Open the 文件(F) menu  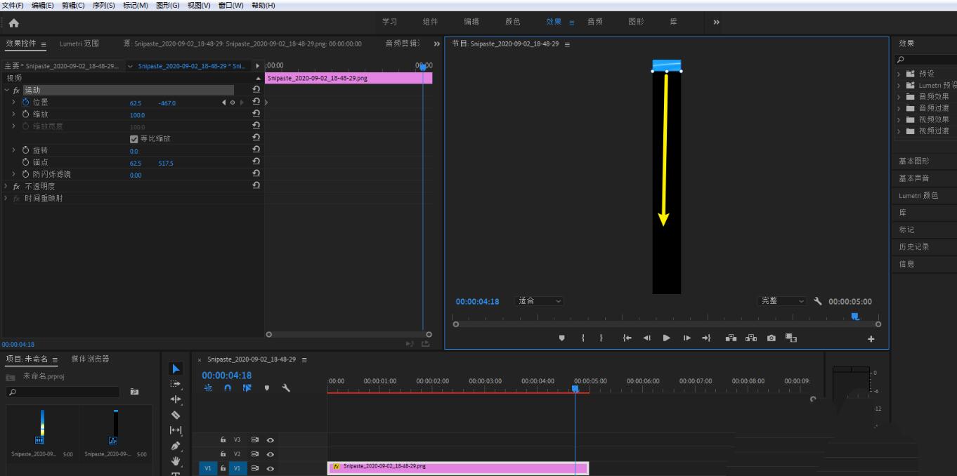pyautogui.click(x=13, y=5)
